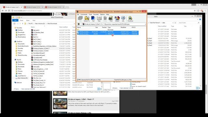The height and width of the screenshot is (117, 208).
Task: Switch to details view in Mod Downloads status bar
Action: [x=99, y=89]
